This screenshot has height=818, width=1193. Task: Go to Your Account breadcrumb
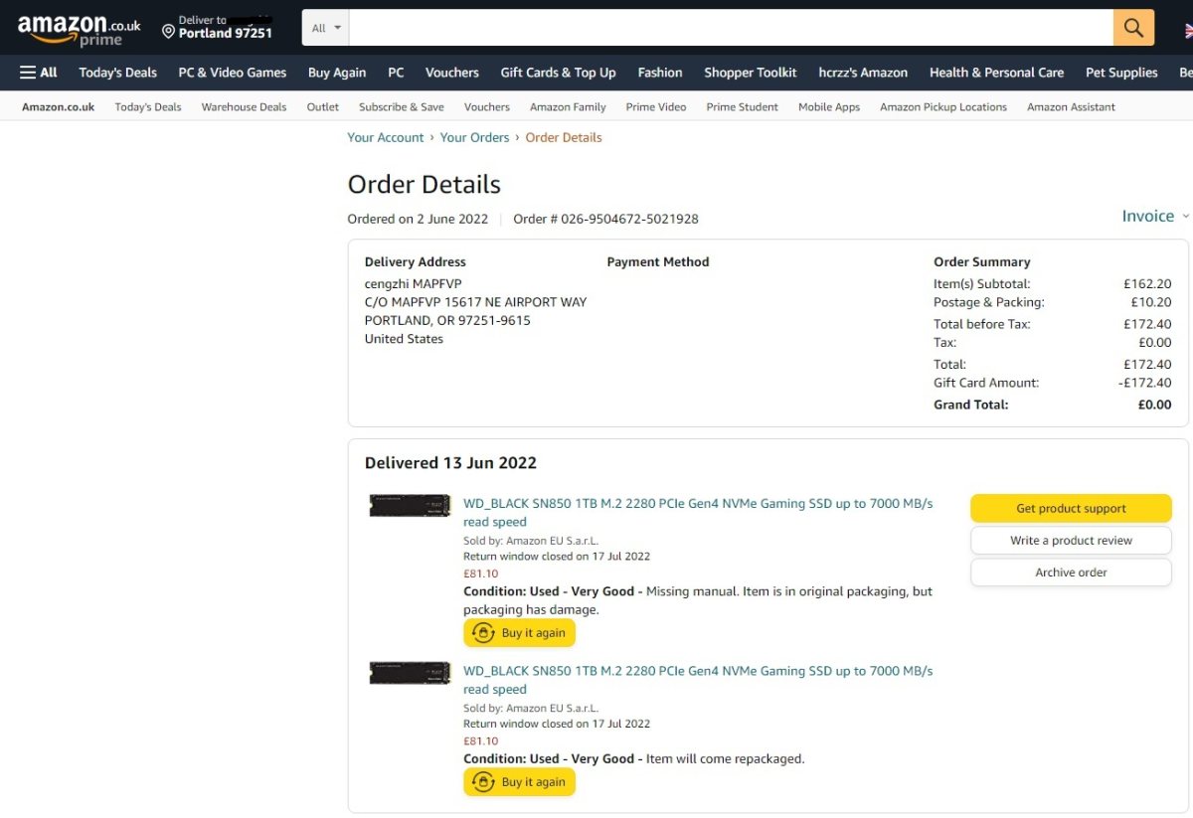[386, 138]
